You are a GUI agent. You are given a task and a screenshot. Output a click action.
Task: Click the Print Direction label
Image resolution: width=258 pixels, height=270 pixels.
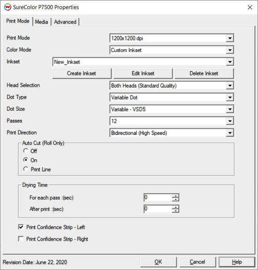22,133
